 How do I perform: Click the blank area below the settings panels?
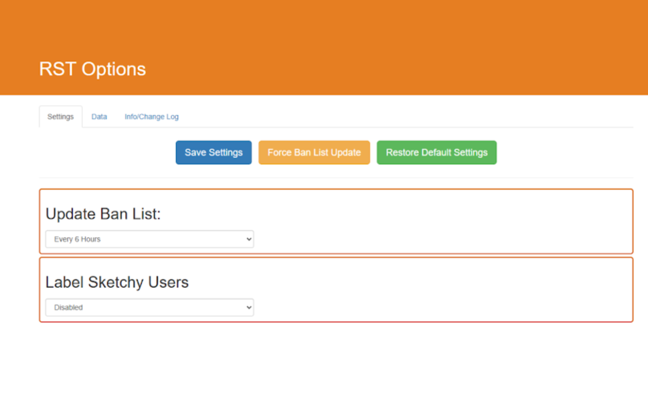click(324, 364)
